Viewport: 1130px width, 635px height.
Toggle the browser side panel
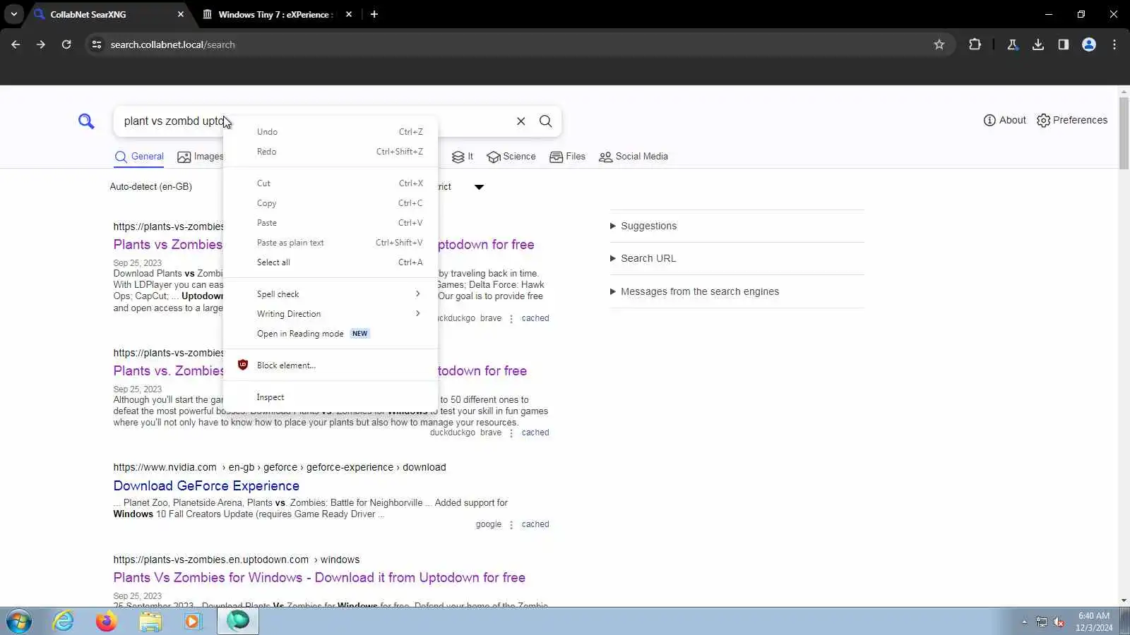pyautogui.click(x=1064, y=44)
